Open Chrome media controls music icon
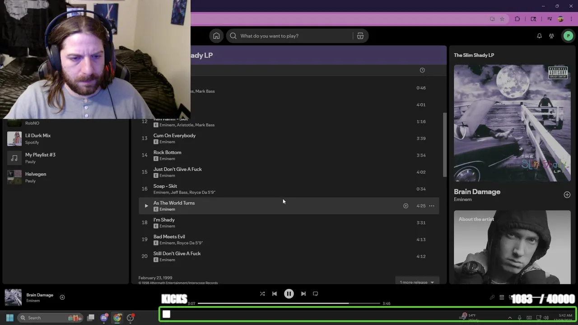The image size is (578, 325). coord(550,19)
